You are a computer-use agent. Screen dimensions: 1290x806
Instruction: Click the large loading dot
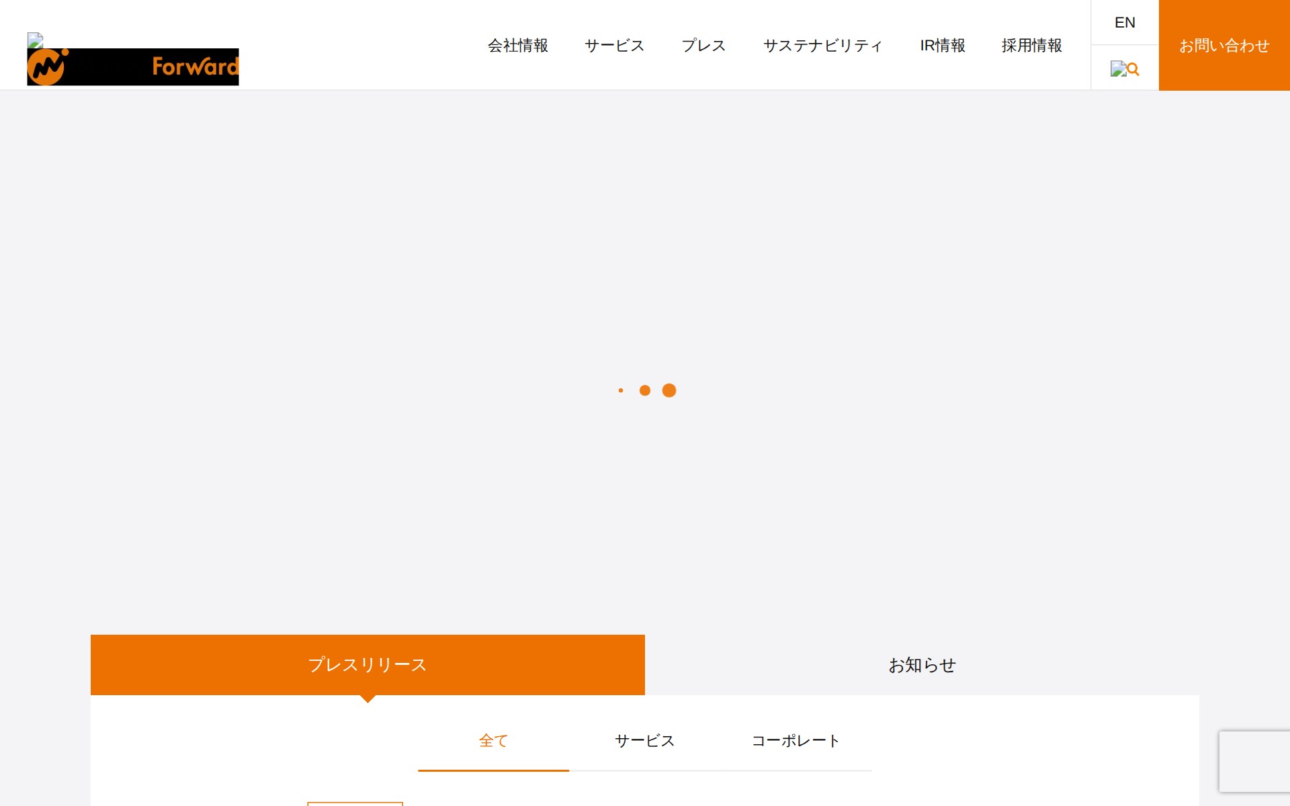tap(669, 390)
